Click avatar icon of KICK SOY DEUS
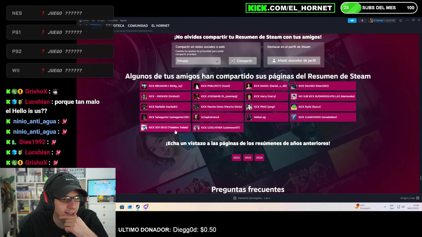422x237 pixels. [144, 128]
